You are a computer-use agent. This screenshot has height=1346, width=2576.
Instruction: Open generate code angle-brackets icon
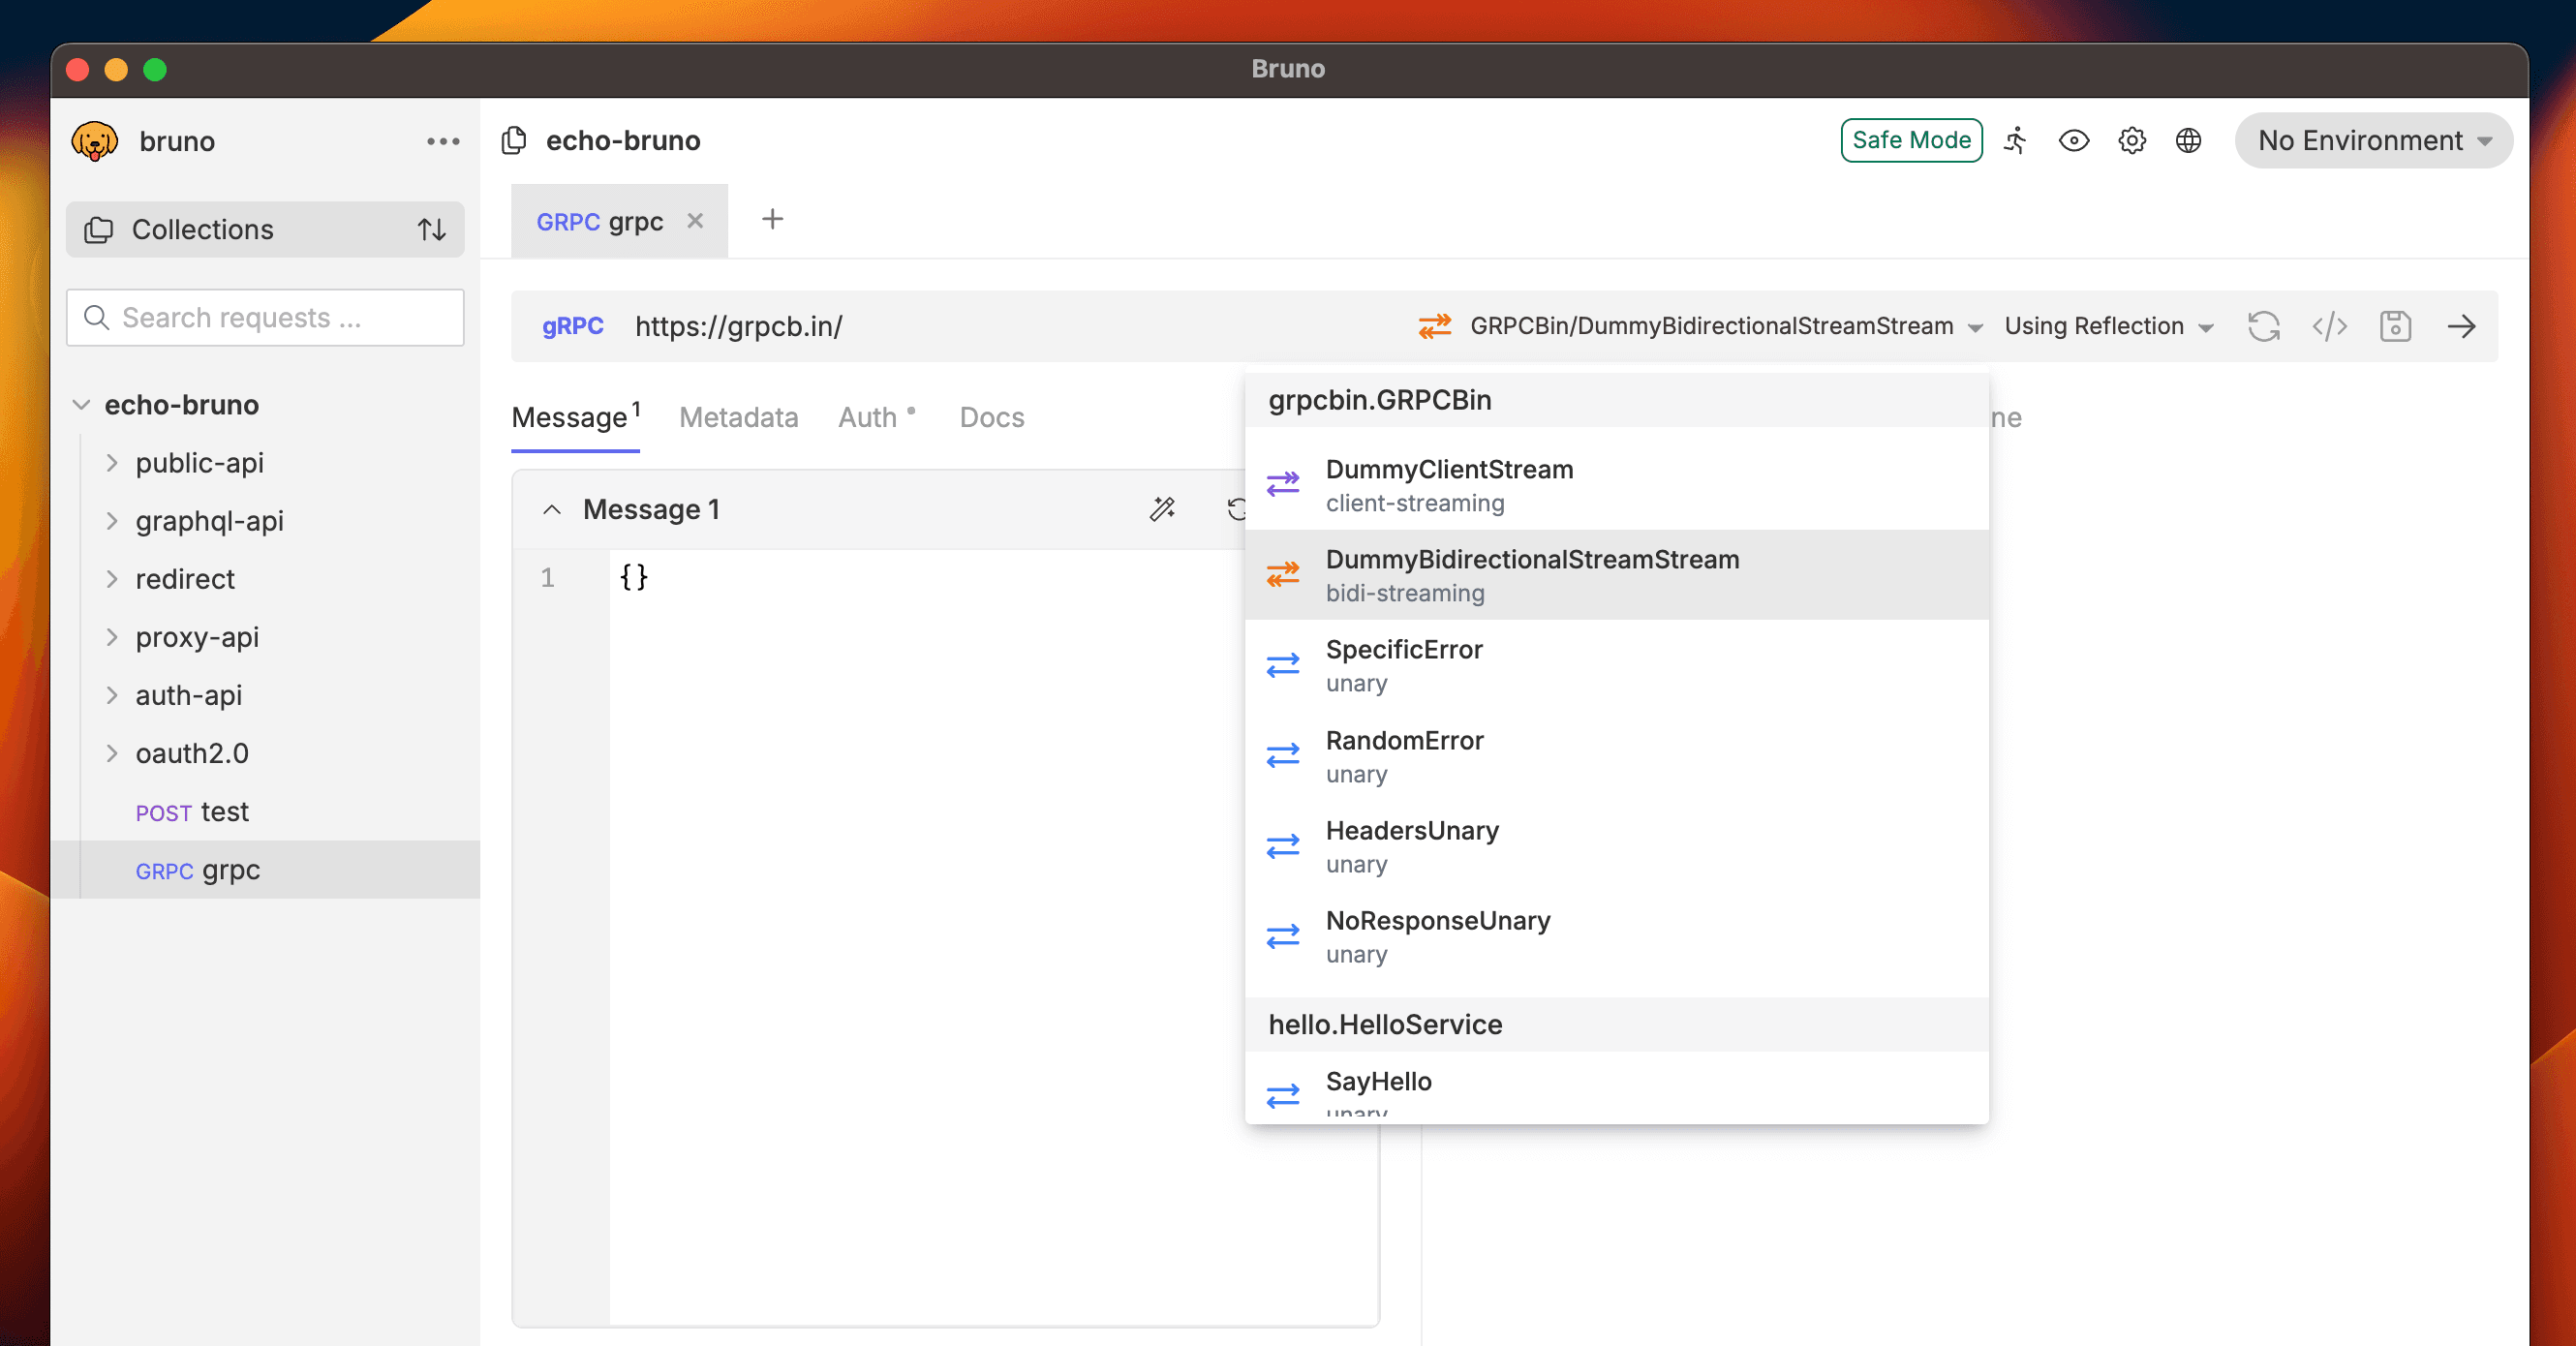(x=2329, y=326)
